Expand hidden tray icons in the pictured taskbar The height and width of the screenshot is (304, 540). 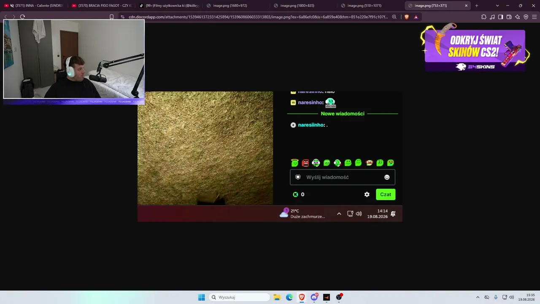coord(339,214)
